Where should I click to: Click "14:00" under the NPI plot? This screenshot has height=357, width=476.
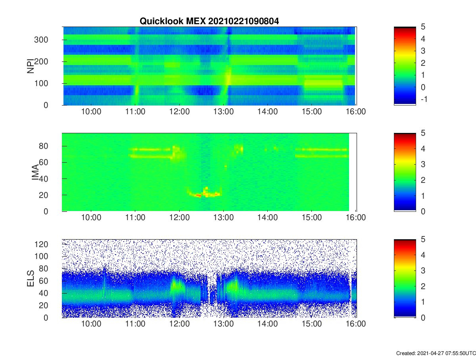click(267, 112)
